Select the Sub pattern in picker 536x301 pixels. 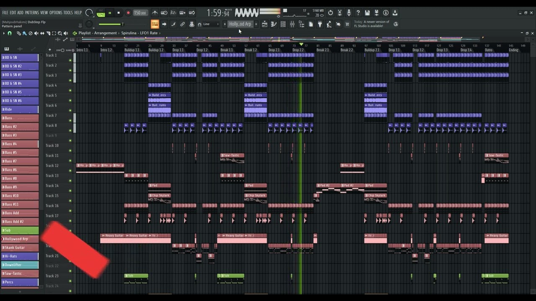tap(20, 230)
